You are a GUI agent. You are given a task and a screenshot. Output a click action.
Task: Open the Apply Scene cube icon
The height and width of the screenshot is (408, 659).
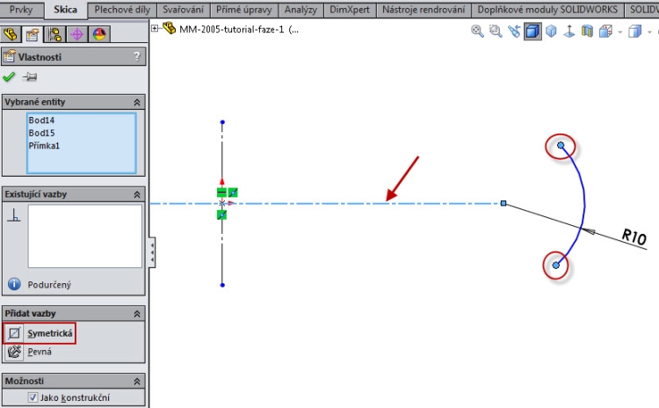click(634, 31)
